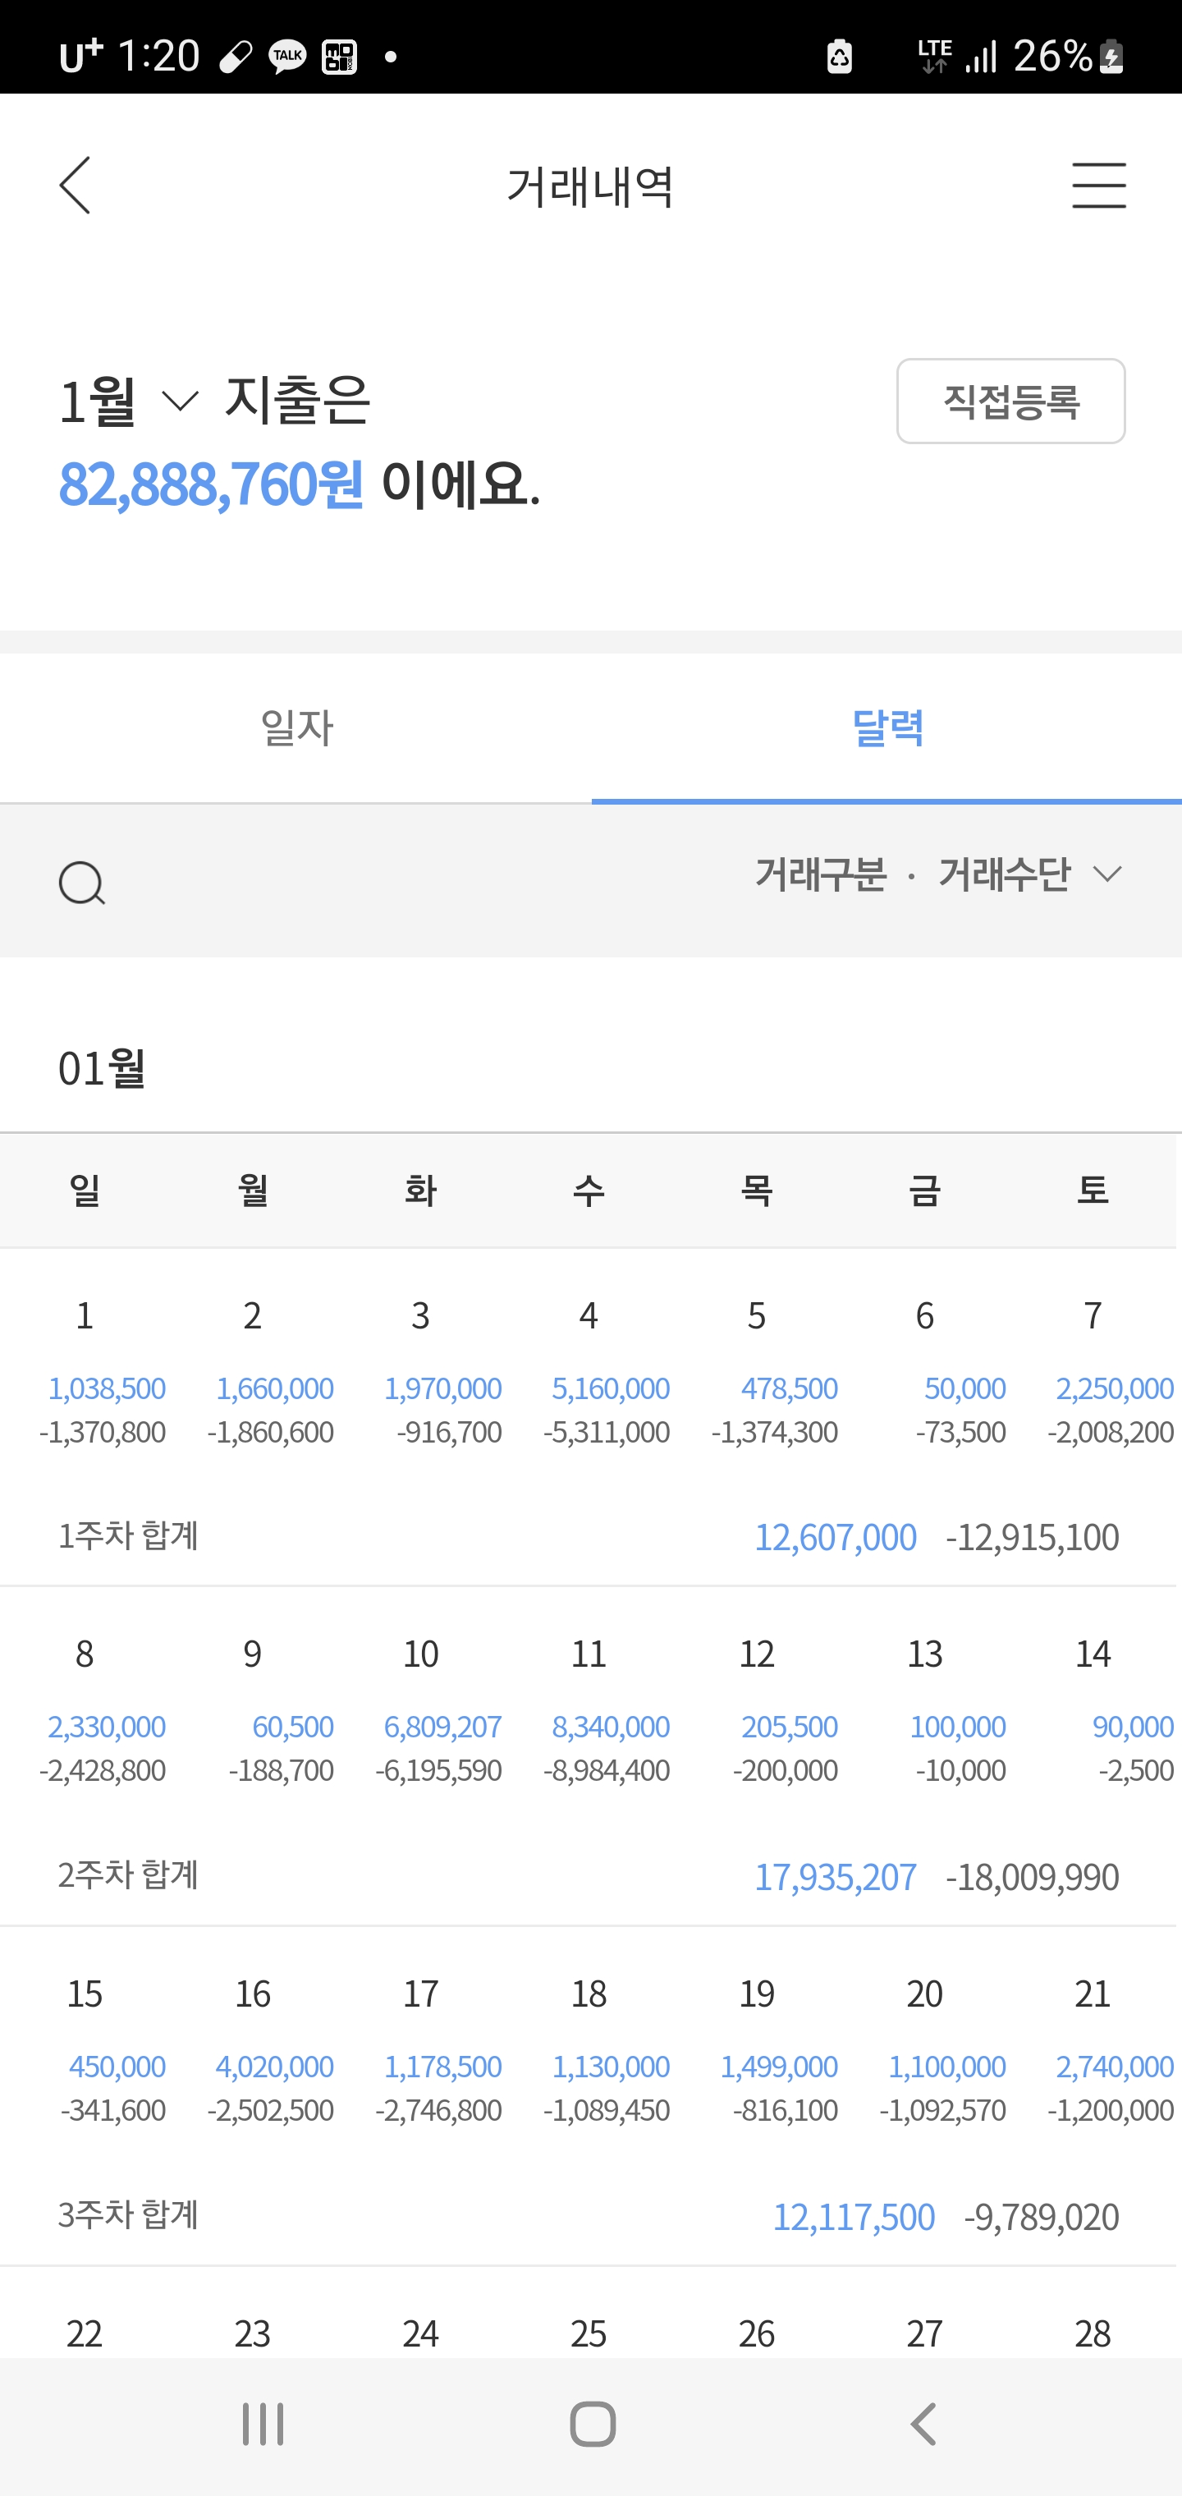This screenshot has width=1182, height=2496.
Task: Tap the 직접등록 button
Action: [x=1010, y=401]
